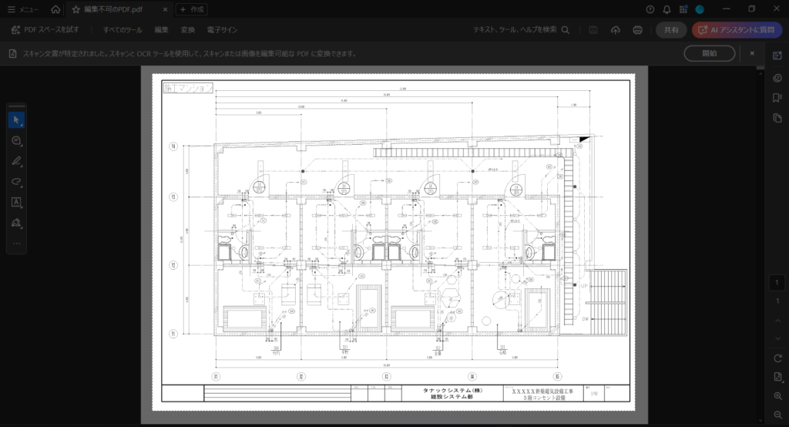Star the 編集不可のPDF.pdf document
The width and height of the screenshot is (789, 427).
point(76,9)
